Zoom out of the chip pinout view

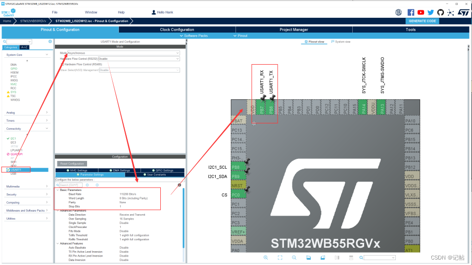point(294,258)
